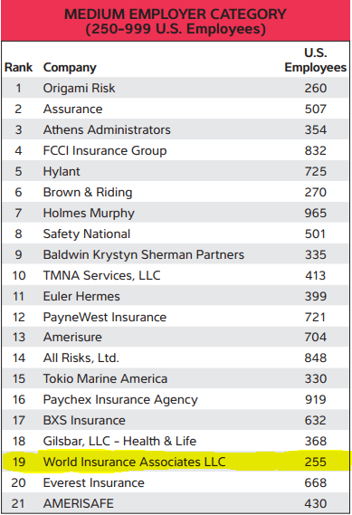Click the Assurance company name
The width and height of the screenshot is (352, 515).
pos(72,109)
